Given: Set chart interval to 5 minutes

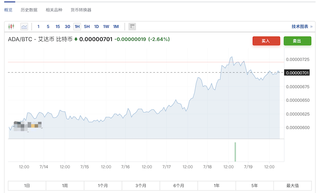Looking at the screenshot, I should pyautogui.click(x=48, y=27).
